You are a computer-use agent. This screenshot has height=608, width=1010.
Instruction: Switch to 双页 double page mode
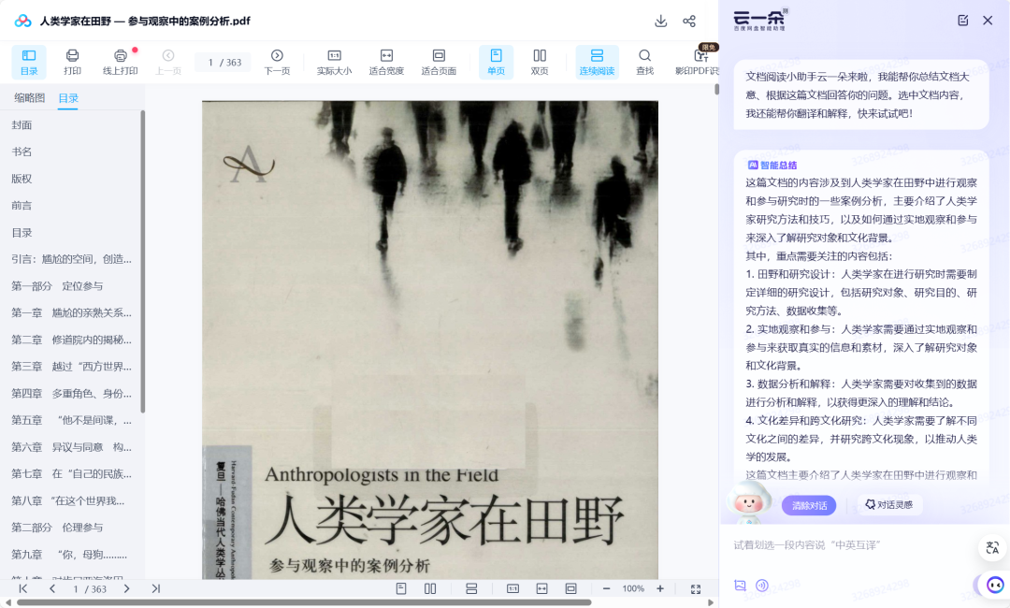tap(540, 62)
